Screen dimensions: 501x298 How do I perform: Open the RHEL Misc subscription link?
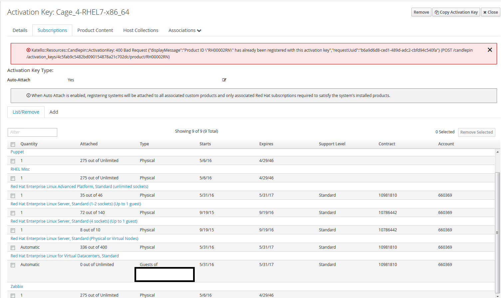pyautogui.click(x=20, y=169)
